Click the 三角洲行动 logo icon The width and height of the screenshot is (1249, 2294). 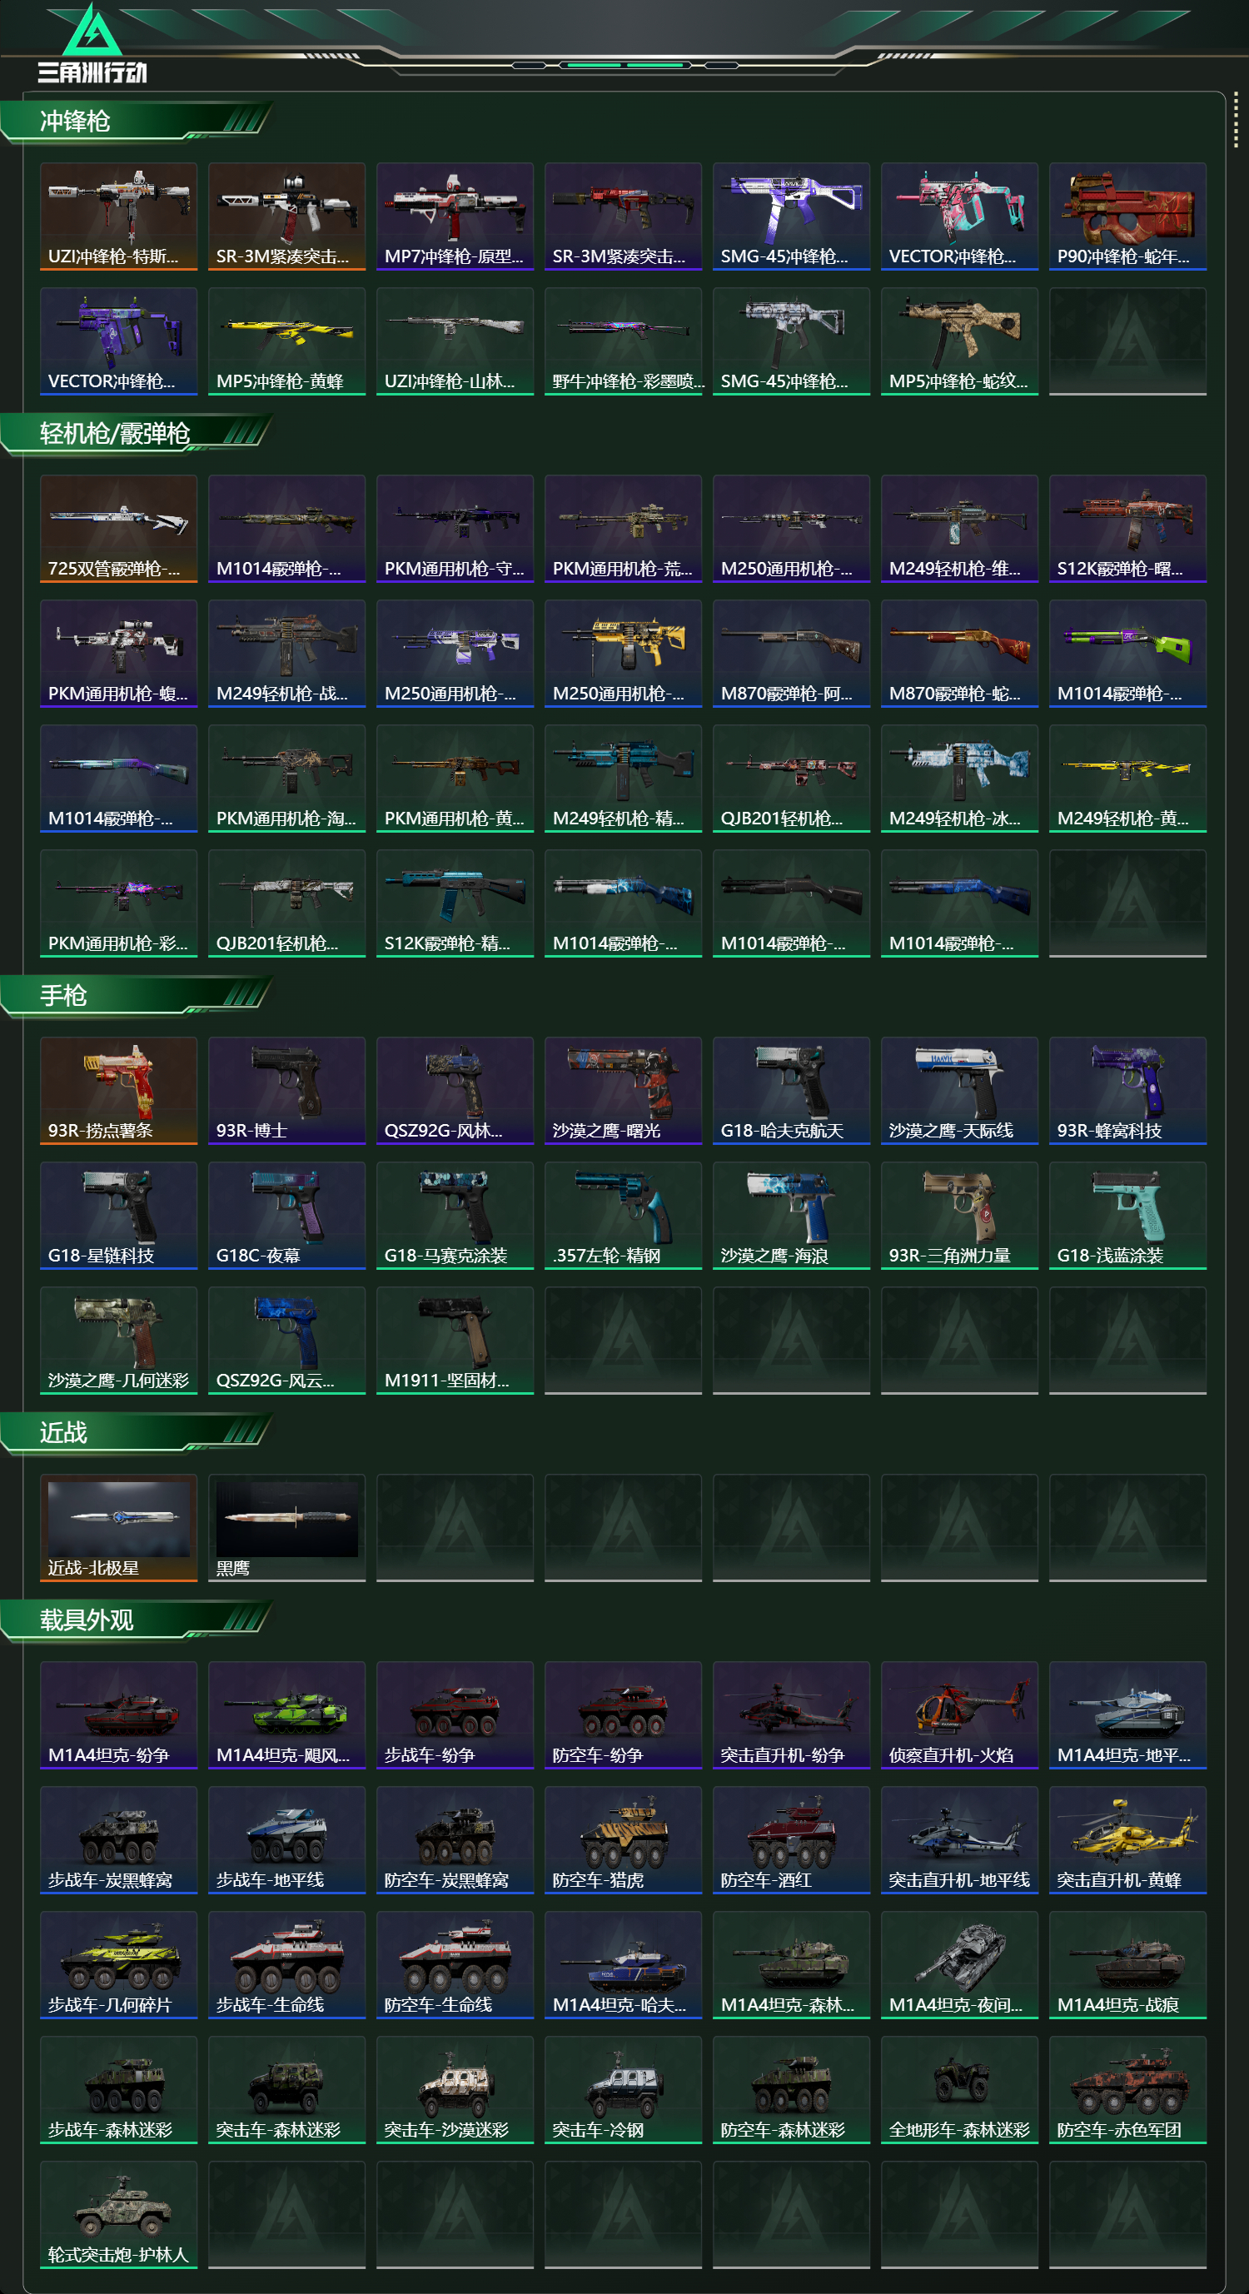pos(92,30)
